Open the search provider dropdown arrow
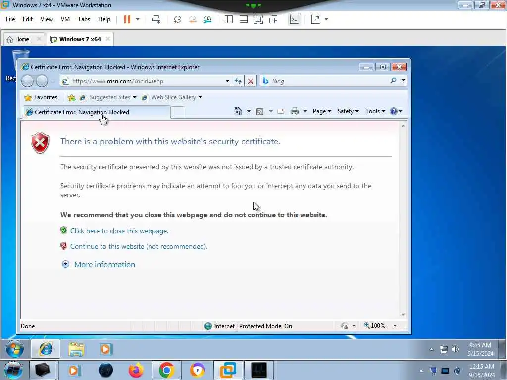507x380 pixels. coord(403,81)
